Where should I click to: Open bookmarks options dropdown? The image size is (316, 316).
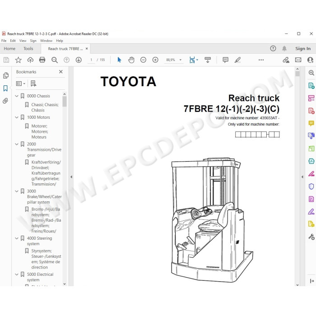point(21,84)
